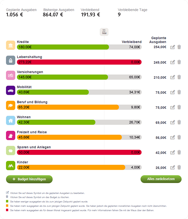This screenshot has height=219, width=188.
Task: Open edit icon for Beruf und Bildung
Action: 172,107
